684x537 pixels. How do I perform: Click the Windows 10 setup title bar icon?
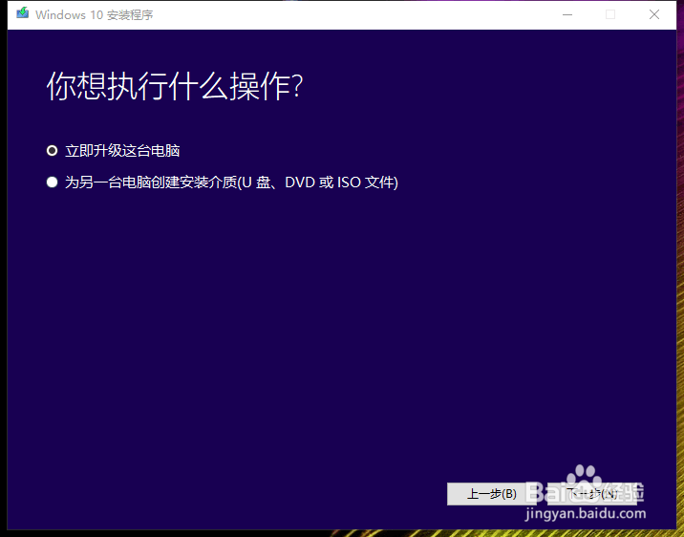point(23,14)
